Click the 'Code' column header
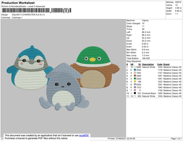This screenshot has width=183, height=141. pyautogui.click(x=160, y=64)
